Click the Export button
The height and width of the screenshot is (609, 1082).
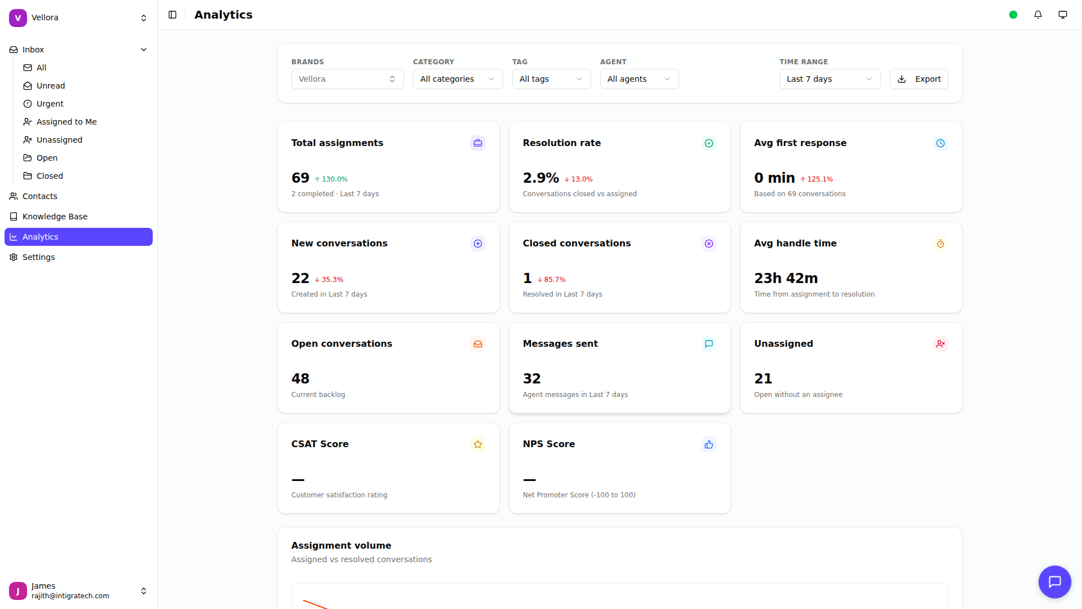click(x=919, y=79)
